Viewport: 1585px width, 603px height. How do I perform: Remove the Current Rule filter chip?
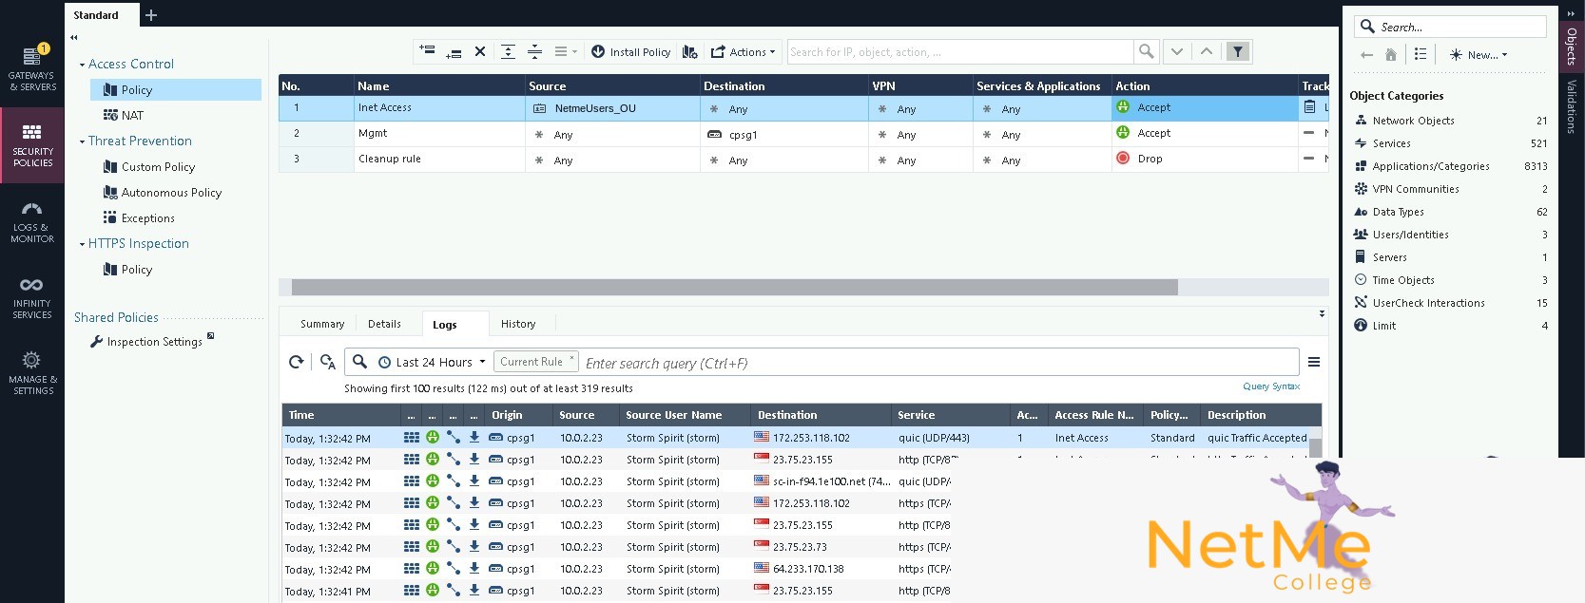[571, 358]
